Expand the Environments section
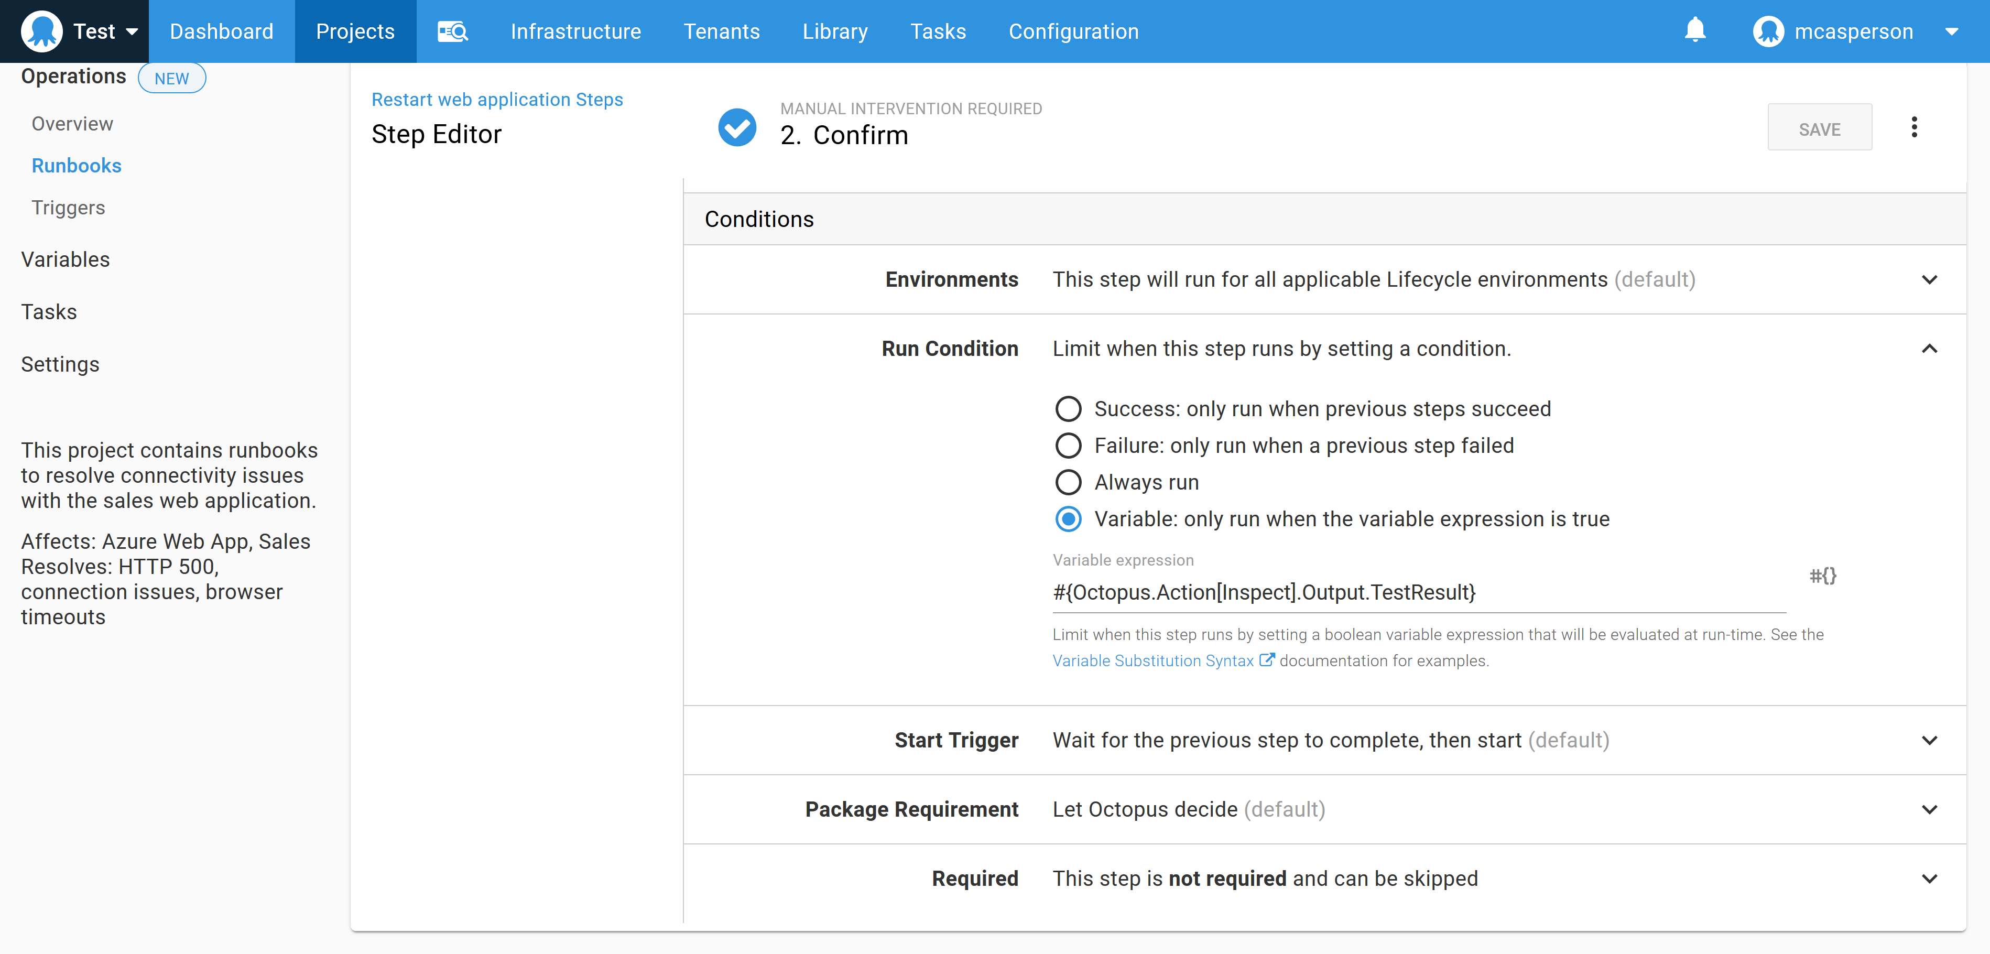The image size is (1990, 954). coord(1931,279)
